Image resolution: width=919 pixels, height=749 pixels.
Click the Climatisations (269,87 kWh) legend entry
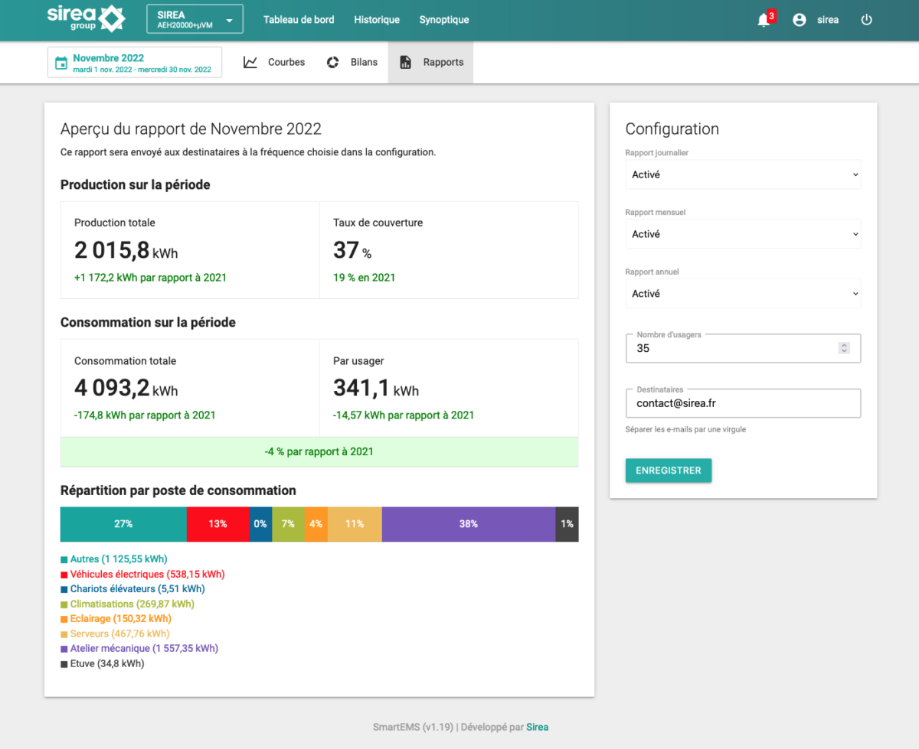coord(127,604)
